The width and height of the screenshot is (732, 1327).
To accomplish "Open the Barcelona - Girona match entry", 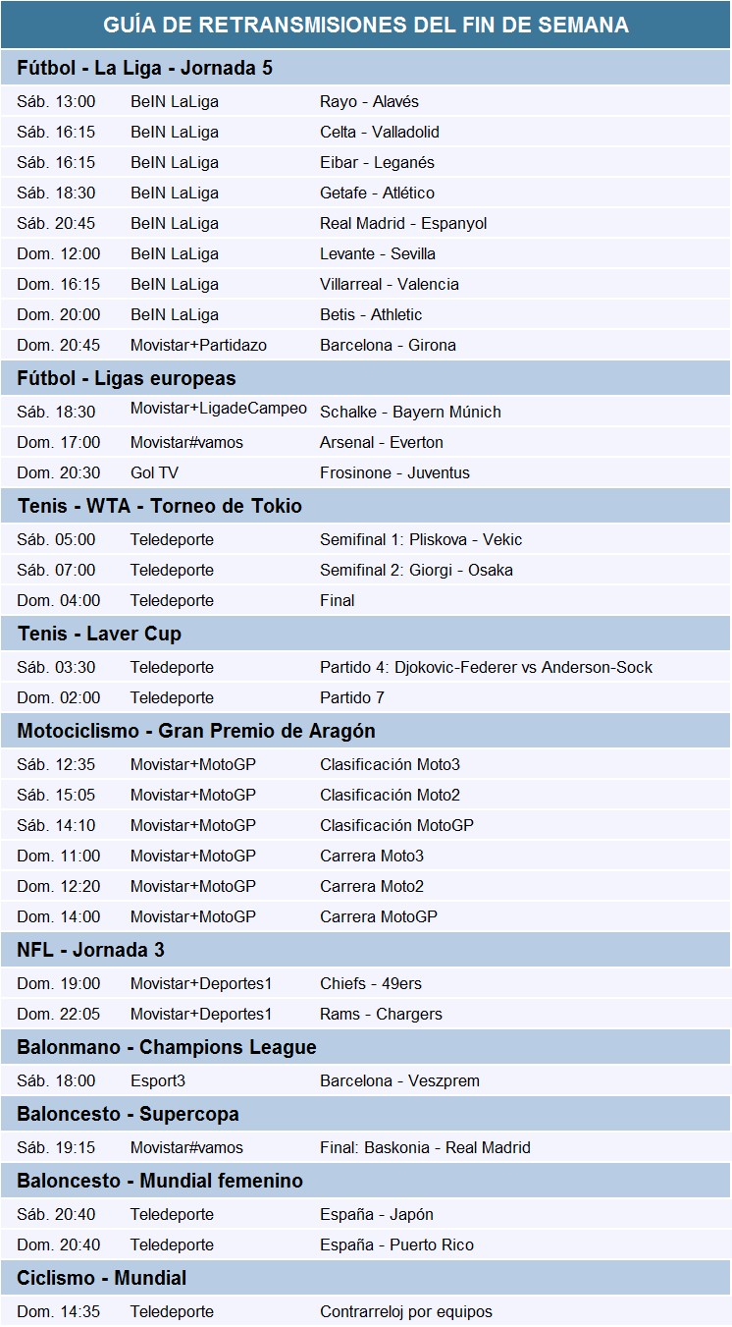I will pos(388,345).
